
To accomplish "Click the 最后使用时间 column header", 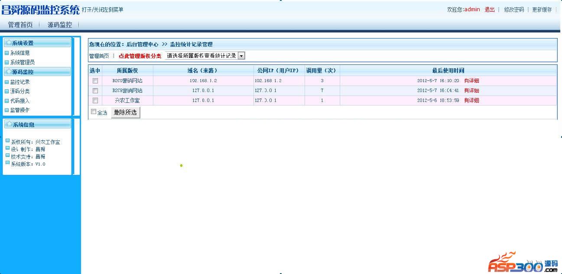I will (x=448, y=70).
